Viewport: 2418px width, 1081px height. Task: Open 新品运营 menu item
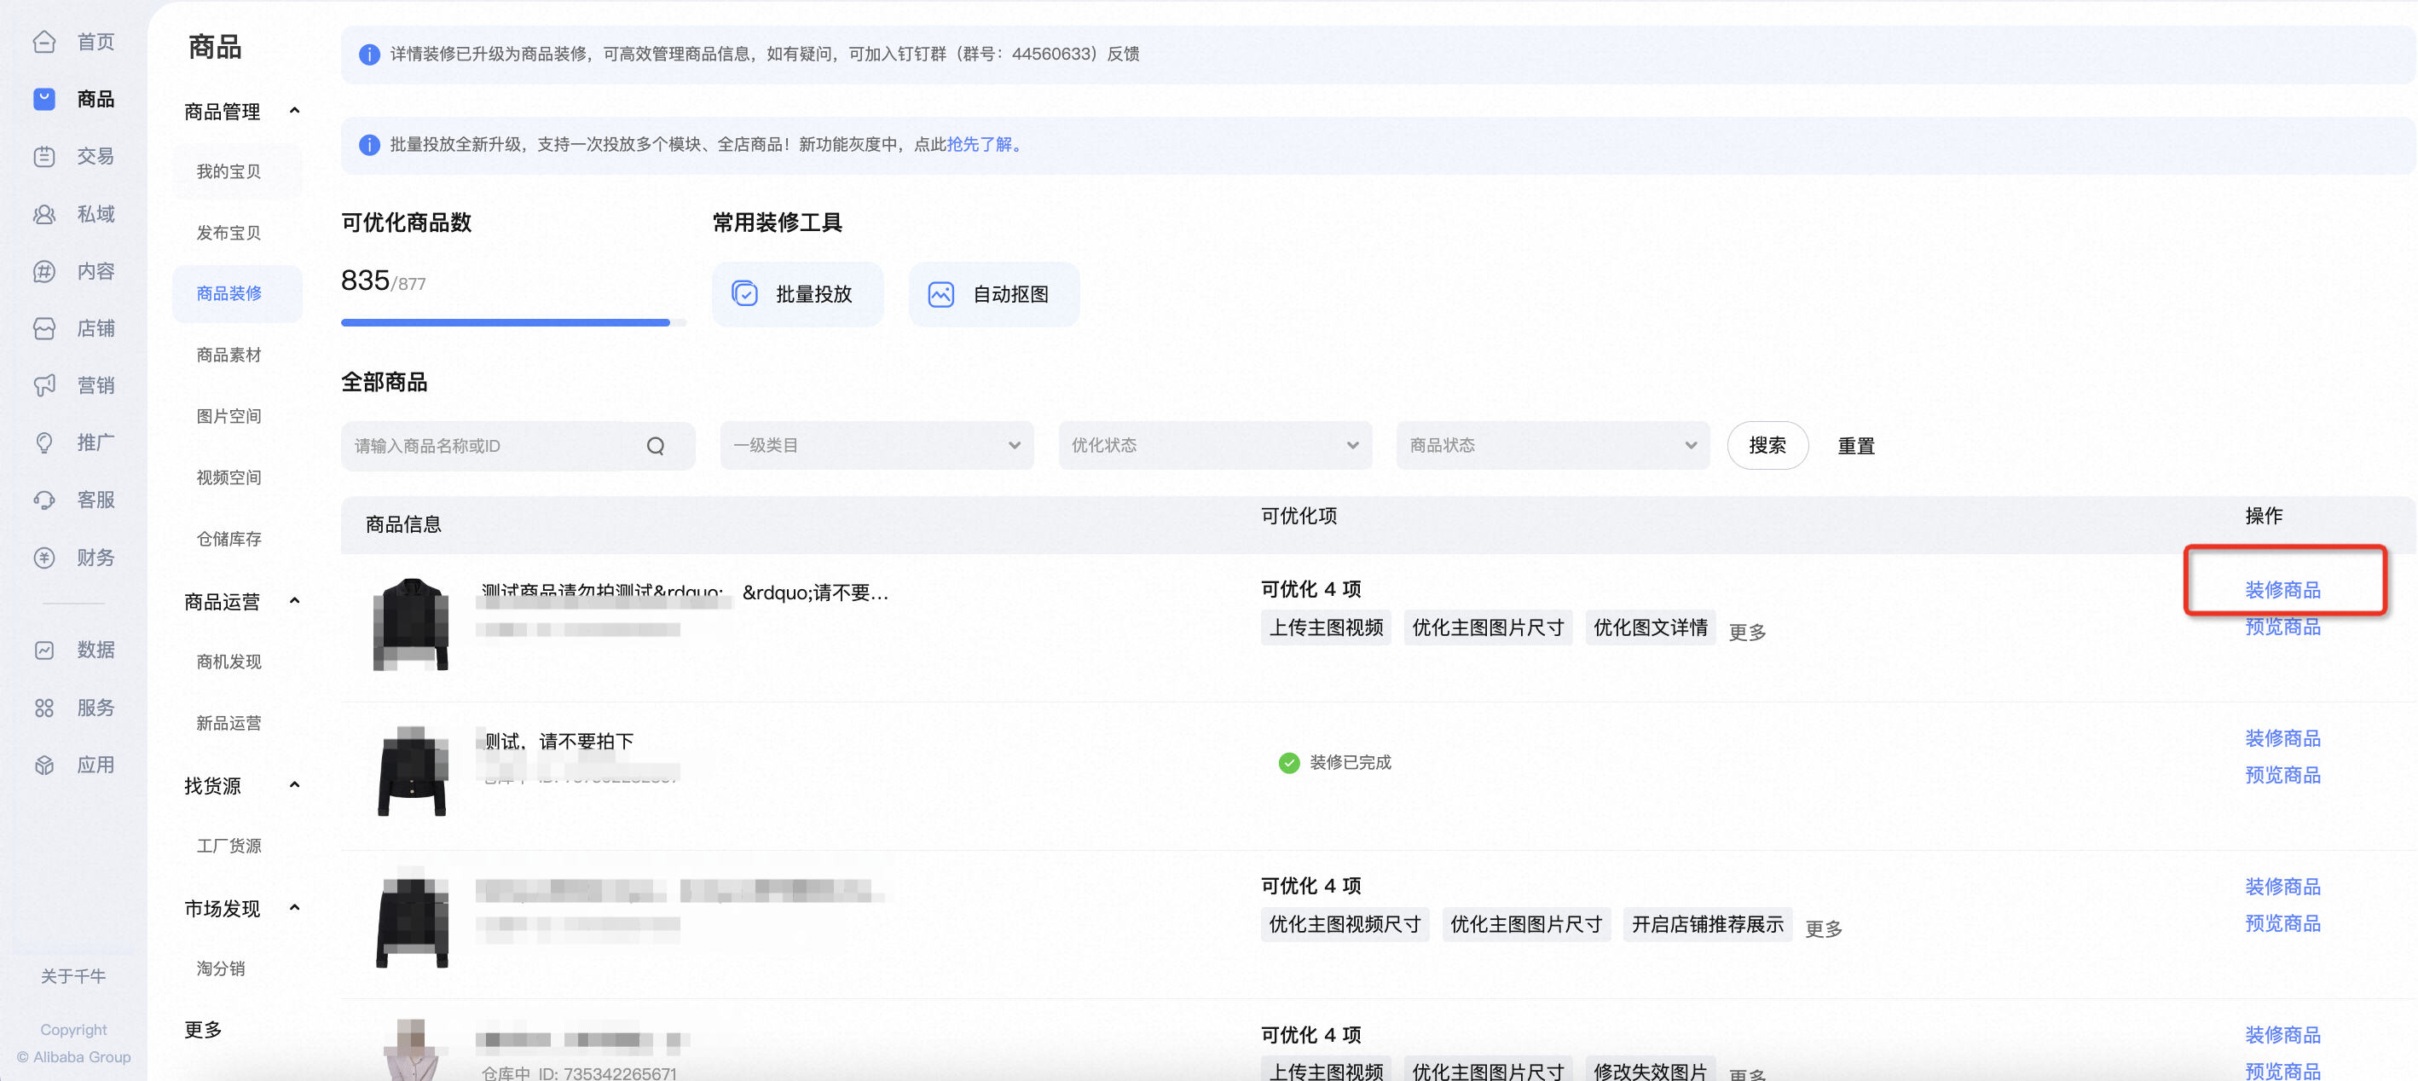[228, 723]
